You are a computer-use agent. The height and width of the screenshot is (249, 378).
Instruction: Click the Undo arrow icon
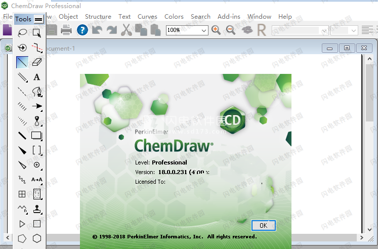coord(97,30)
